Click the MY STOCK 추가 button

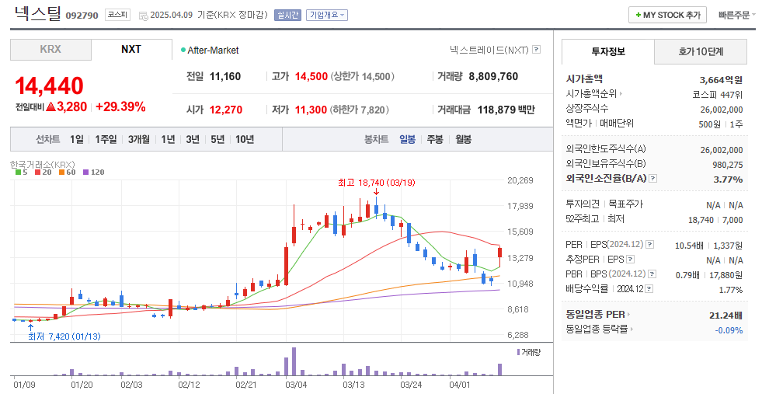pos(667,15)
